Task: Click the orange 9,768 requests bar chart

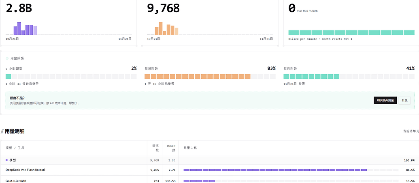Action: (210, 29)
